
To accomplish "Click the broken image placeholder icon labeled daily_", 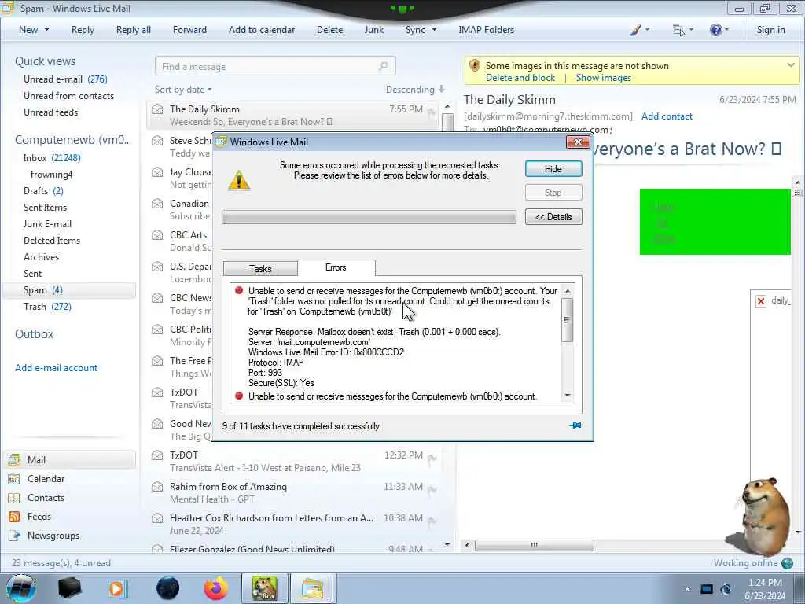I will pos(761,301).
